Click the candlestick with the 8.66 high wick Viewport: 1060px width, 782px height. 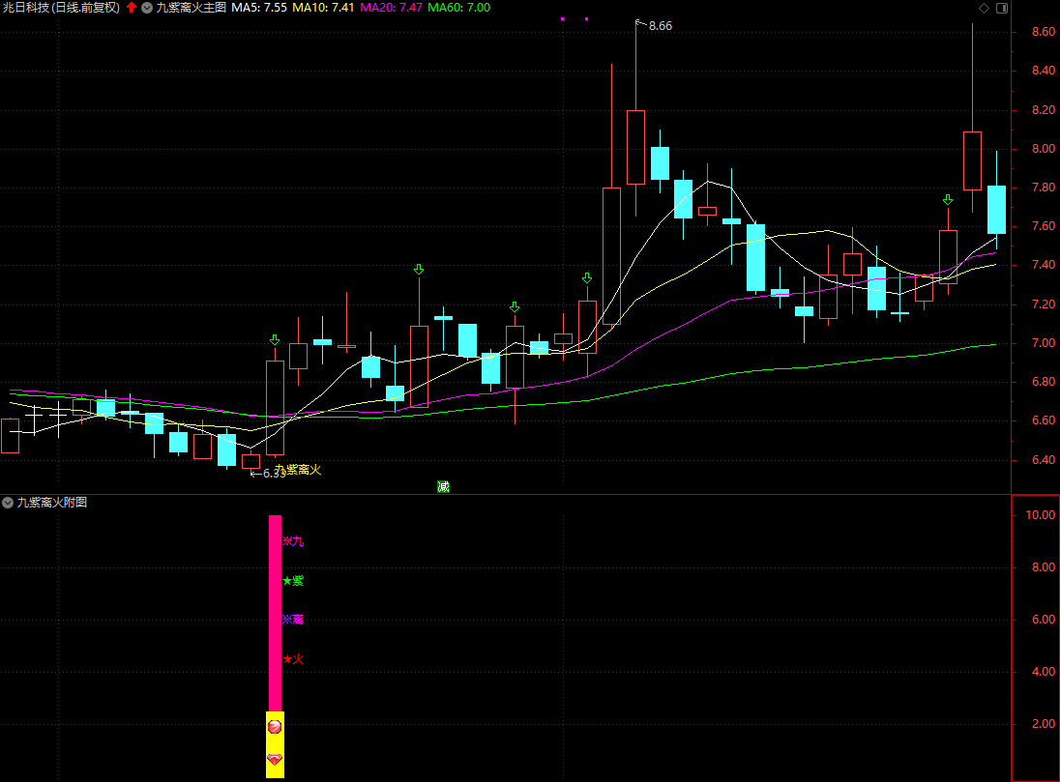tap(635, 147)
